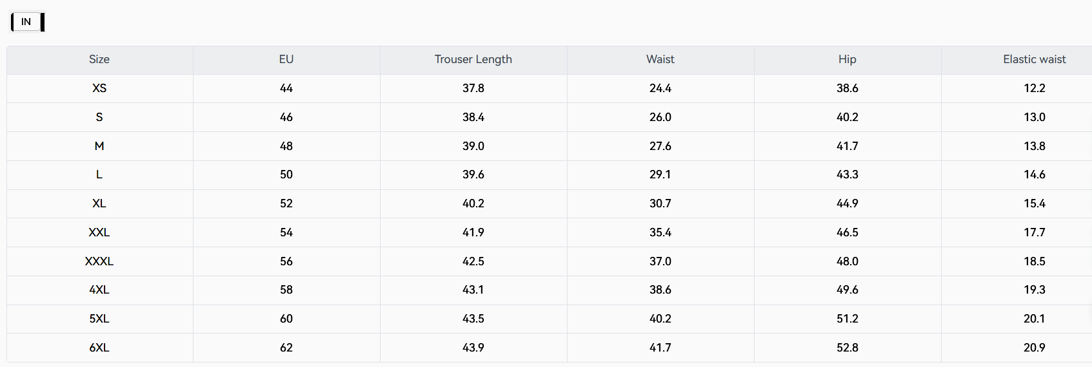The height and width of the screenshot is (367, 1092).
Task: Select the XXL size row label
Action: coord(99,232)
